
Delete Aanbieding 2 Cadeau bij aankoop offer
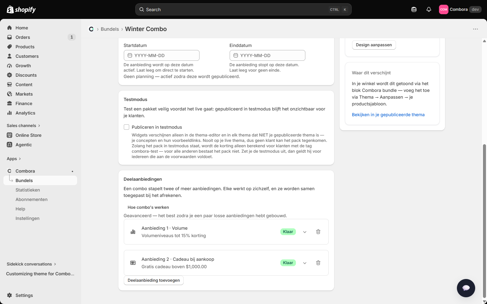tap(318, 263)
